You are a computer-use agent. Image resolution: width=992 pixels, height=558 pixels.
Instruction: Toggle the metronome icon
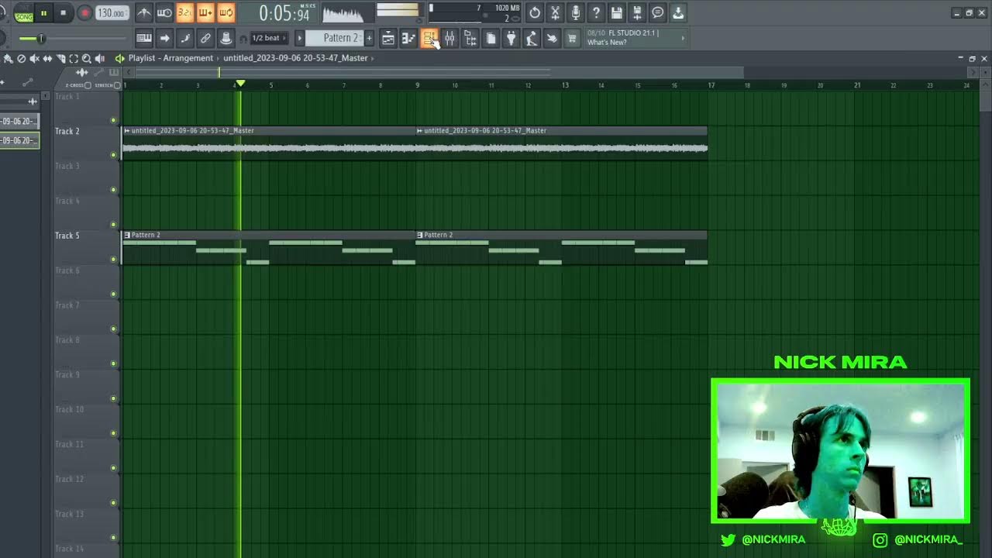coord(144,13)
